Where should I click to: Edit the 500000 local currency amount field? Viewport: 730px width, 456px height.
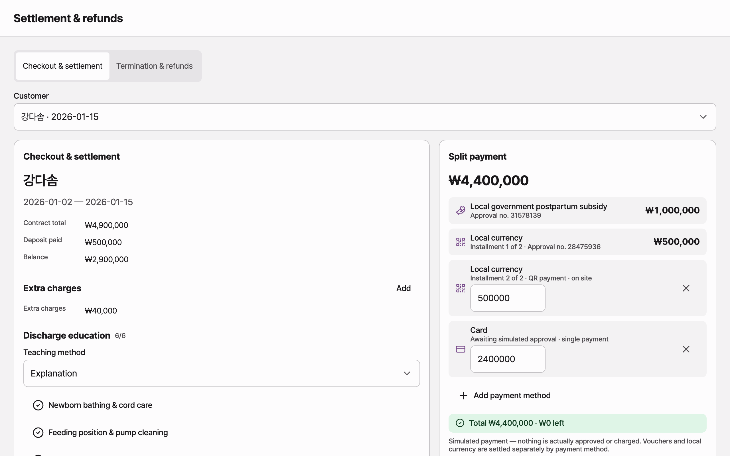click(508, 298)
